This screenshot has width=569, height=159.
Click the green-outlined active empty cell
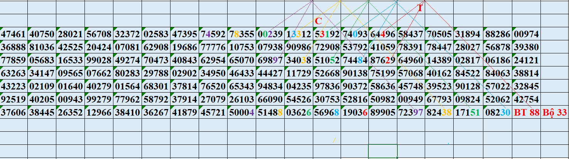(383, 150)
